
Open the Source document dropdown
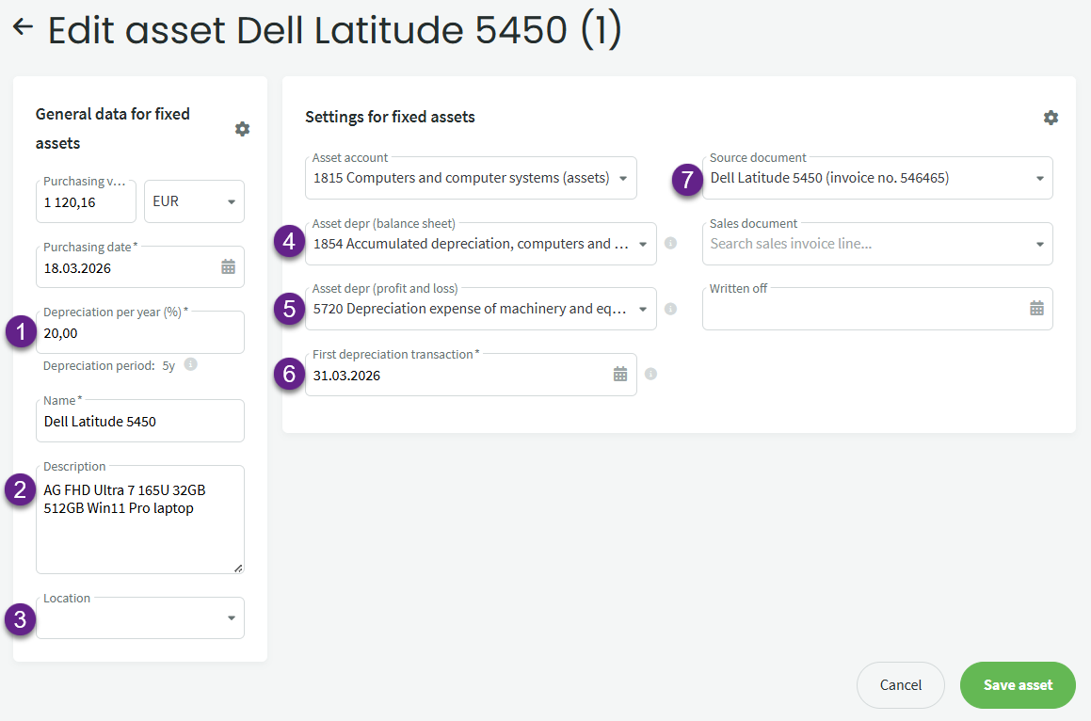[1039, 178]
